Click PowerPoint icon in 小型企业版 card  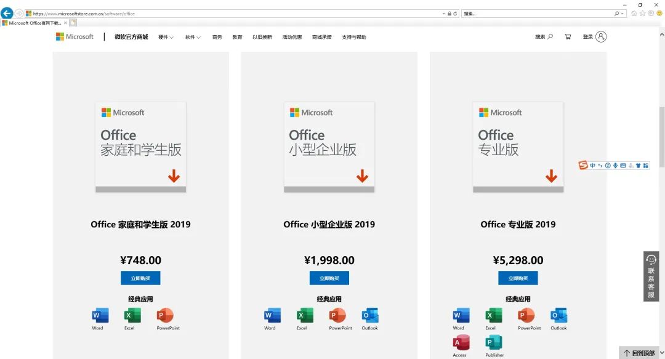click(x=337, y=315)
